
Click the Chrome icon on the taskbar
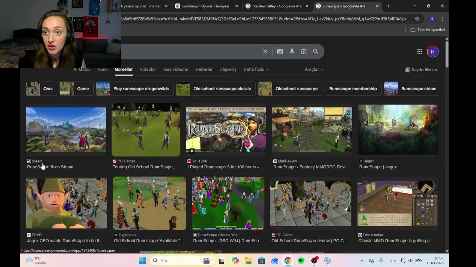coord(288,261)
